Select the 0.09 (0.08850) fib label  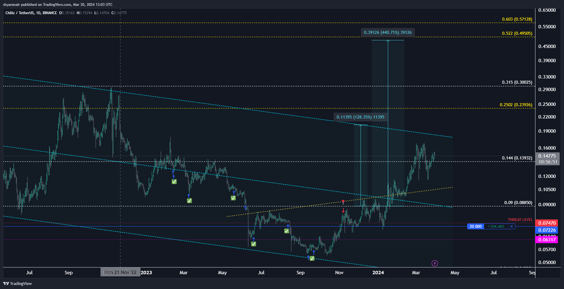(x=518, y=203)
